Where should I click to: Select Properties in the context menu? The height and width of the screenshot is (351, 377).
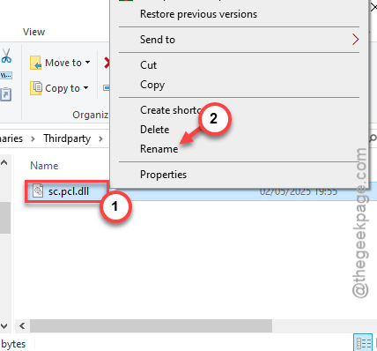pyautogui.click(x=163, y=175)
